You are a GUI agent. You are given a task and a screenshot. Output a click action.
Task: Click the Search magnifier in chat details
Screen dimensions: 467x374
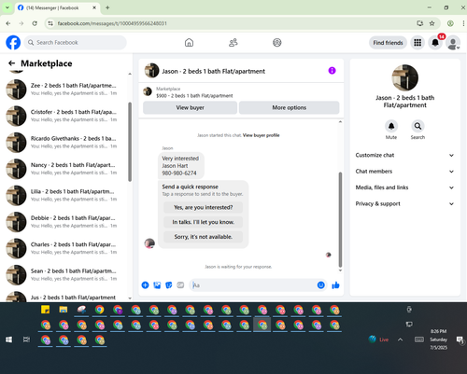click(417, 126)
